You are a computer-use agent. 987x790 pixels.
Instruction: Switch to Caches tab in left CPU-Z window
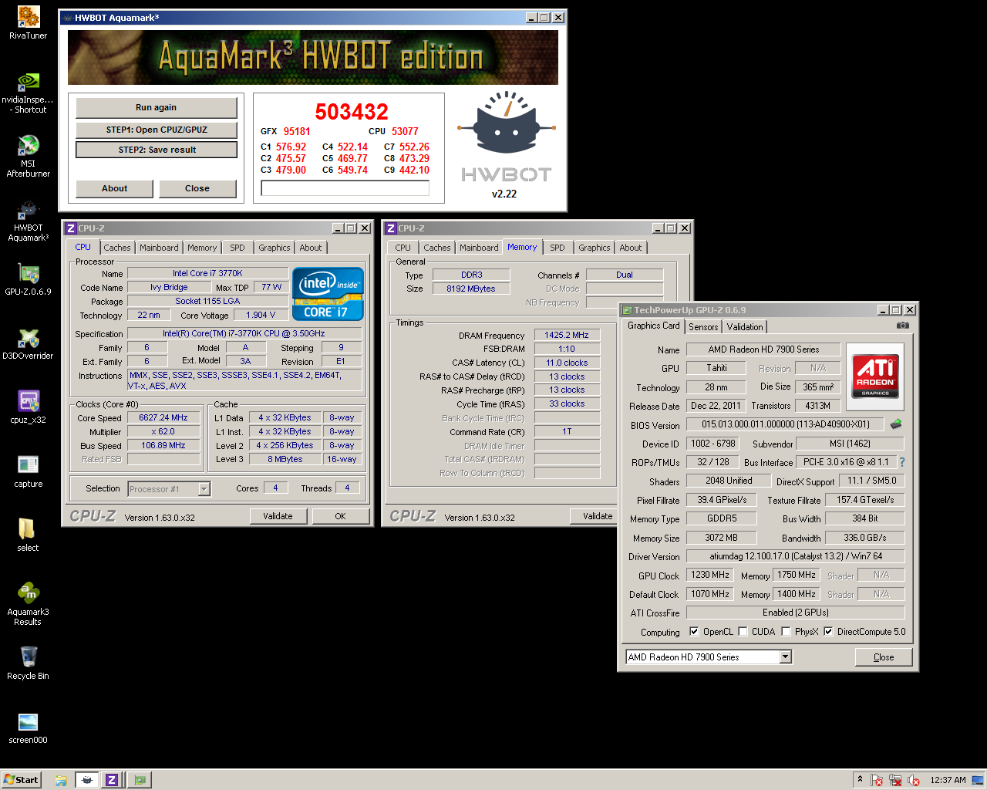117,248
